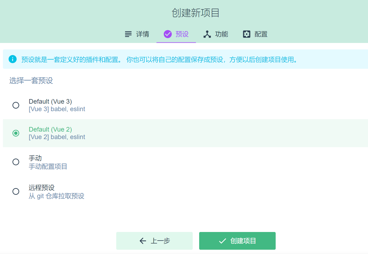Click the checkmark icon in 创建项目
The width and height of the screenshot is (368, 254).
pyautogui.click(x=223, y=241)
